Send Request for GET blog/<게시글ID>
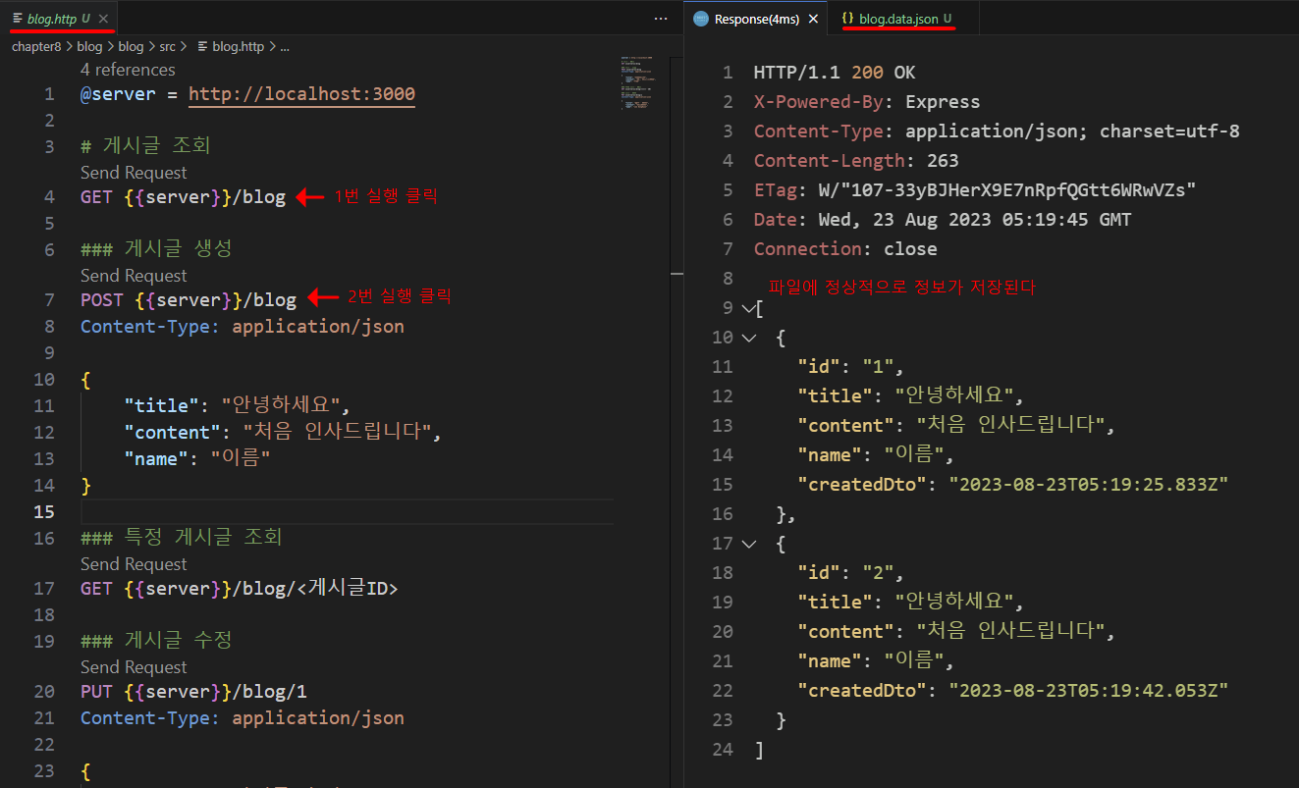The image size is (1299, 788). click(x=134, y=564)
